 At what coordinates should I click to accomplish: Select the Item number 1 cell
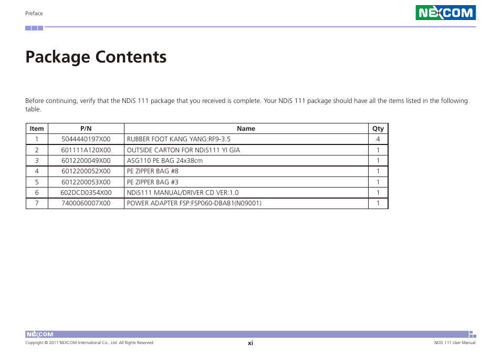37,139
